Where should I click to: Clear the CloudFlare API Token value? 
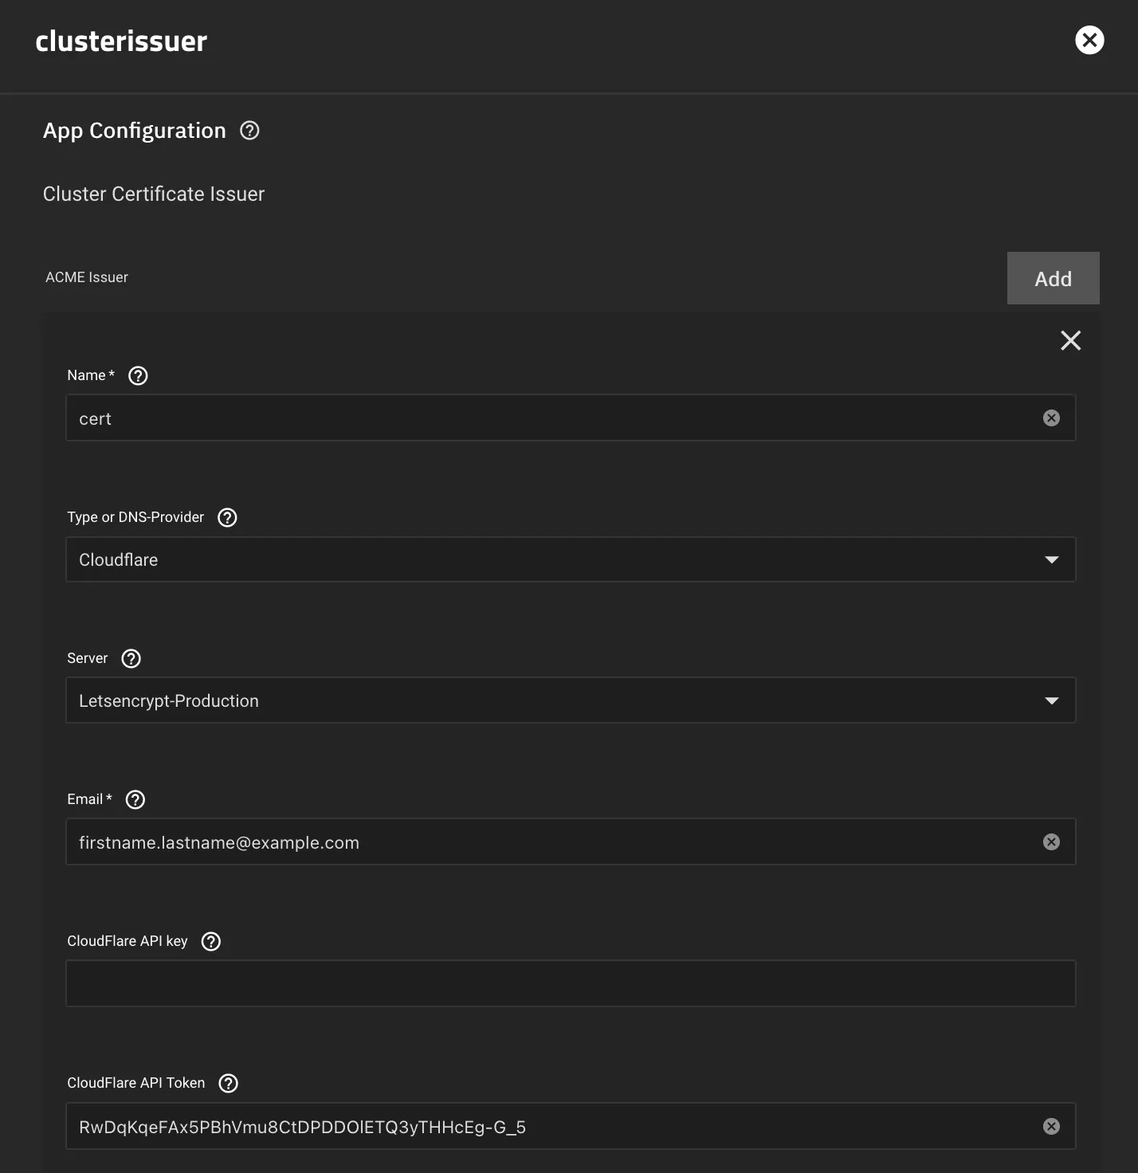point(1051,1126)
